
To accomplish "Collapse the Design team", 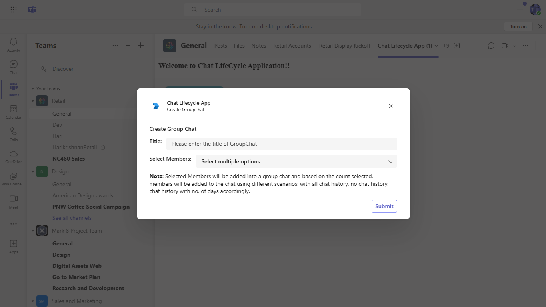I will click(x=33, y=171).
